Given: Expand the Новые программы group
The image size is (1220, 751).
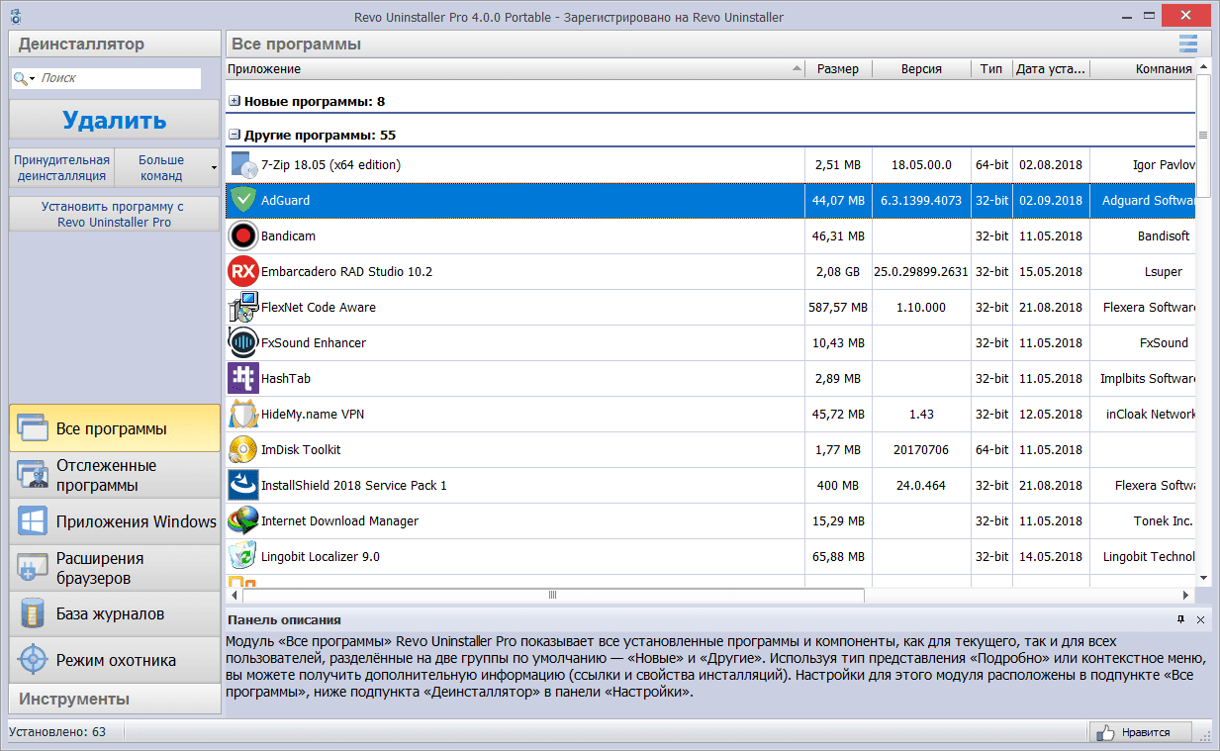Looking at the screenshot, I should pyautogui.click(x=234, y=101).
